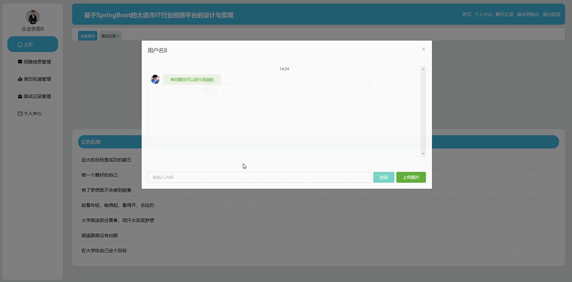Click the user avatar next to the chat message
This screenshot has width=572, height=282.
155,79
